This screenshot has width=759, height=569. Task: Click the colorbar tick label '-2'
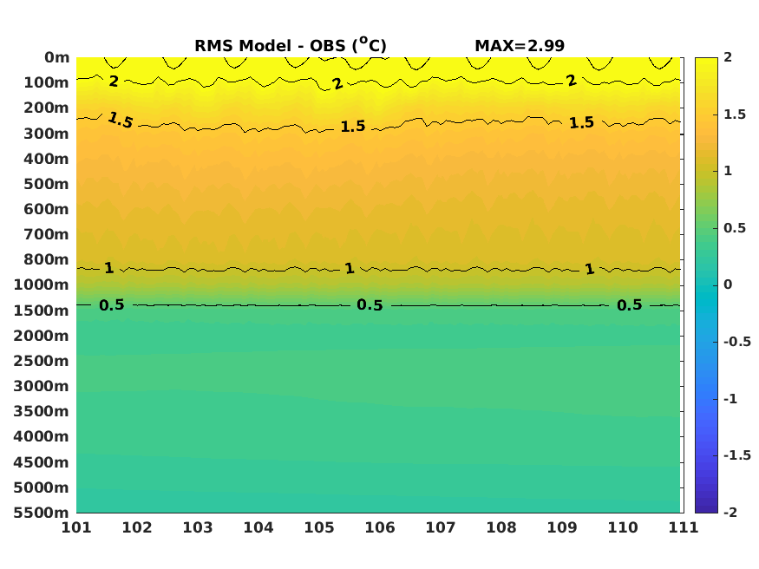pos(730,513)
